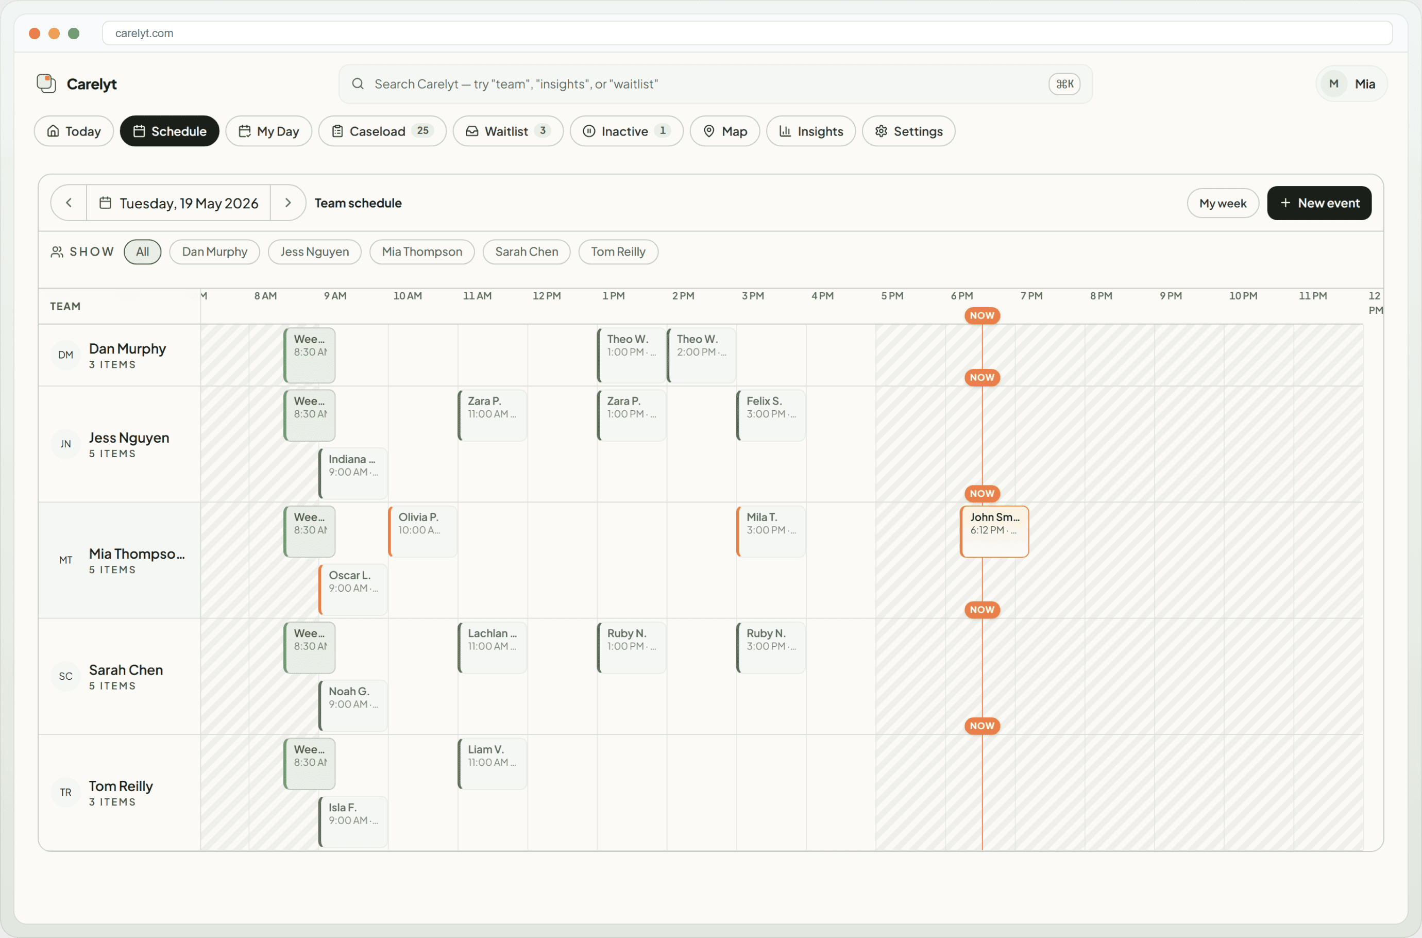Click Sarah Chen's name in team column
The height and width of the screenshot is (938, 1422).
tap(126, 670)
